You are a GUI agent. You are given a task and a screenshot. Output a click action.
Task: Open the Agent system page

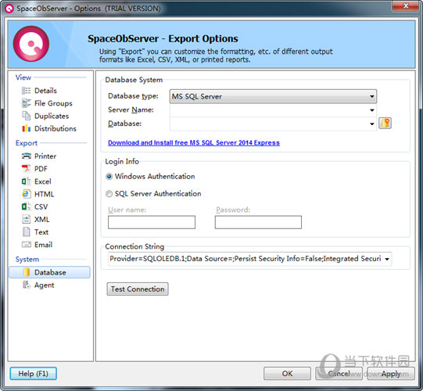45,285
